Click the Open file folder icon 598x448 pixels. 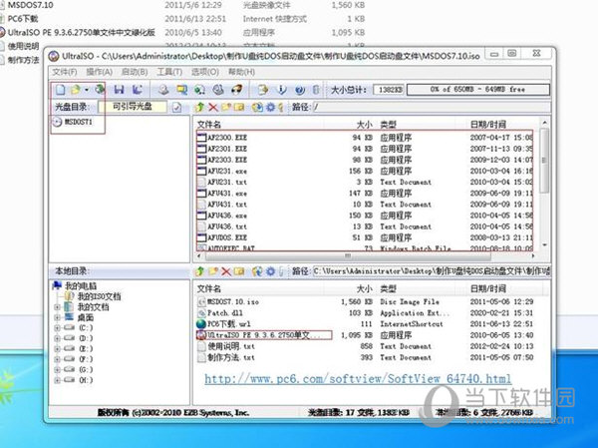(x=75, y=90)
